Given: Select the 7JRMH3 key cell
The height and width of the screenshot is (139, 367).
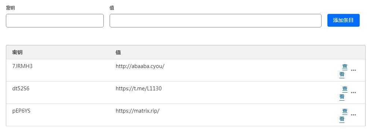Looking at the screenshot, I should 22,66.
